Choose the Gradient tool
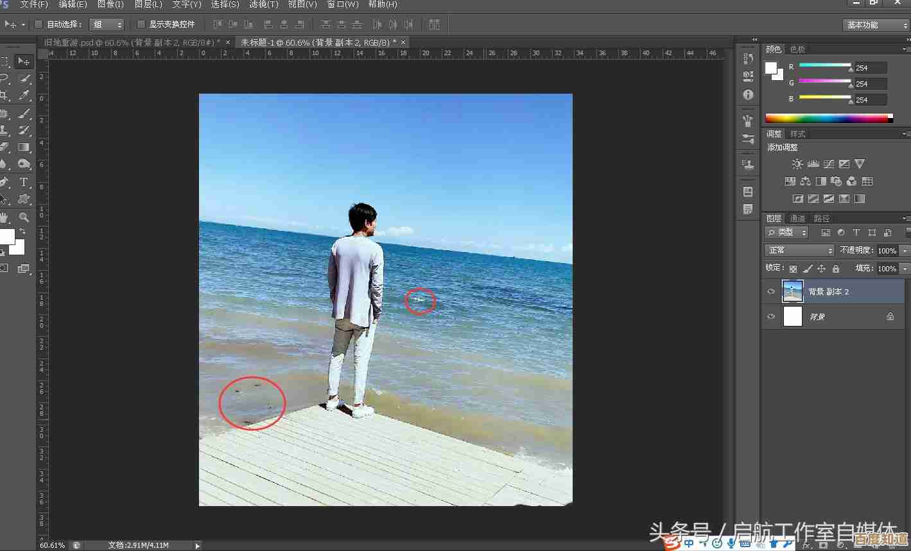Viewport: 911px width, 551px height. [x=24, y=148]
